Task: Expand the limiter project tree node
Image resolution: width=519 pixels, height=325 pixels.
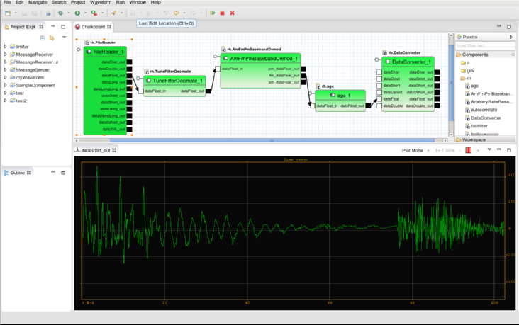Action: [5, 47]
